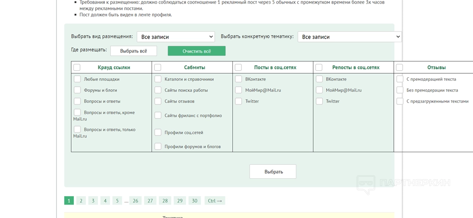
Task: Tick the Отзывы header checkbox
Action: 400,67
